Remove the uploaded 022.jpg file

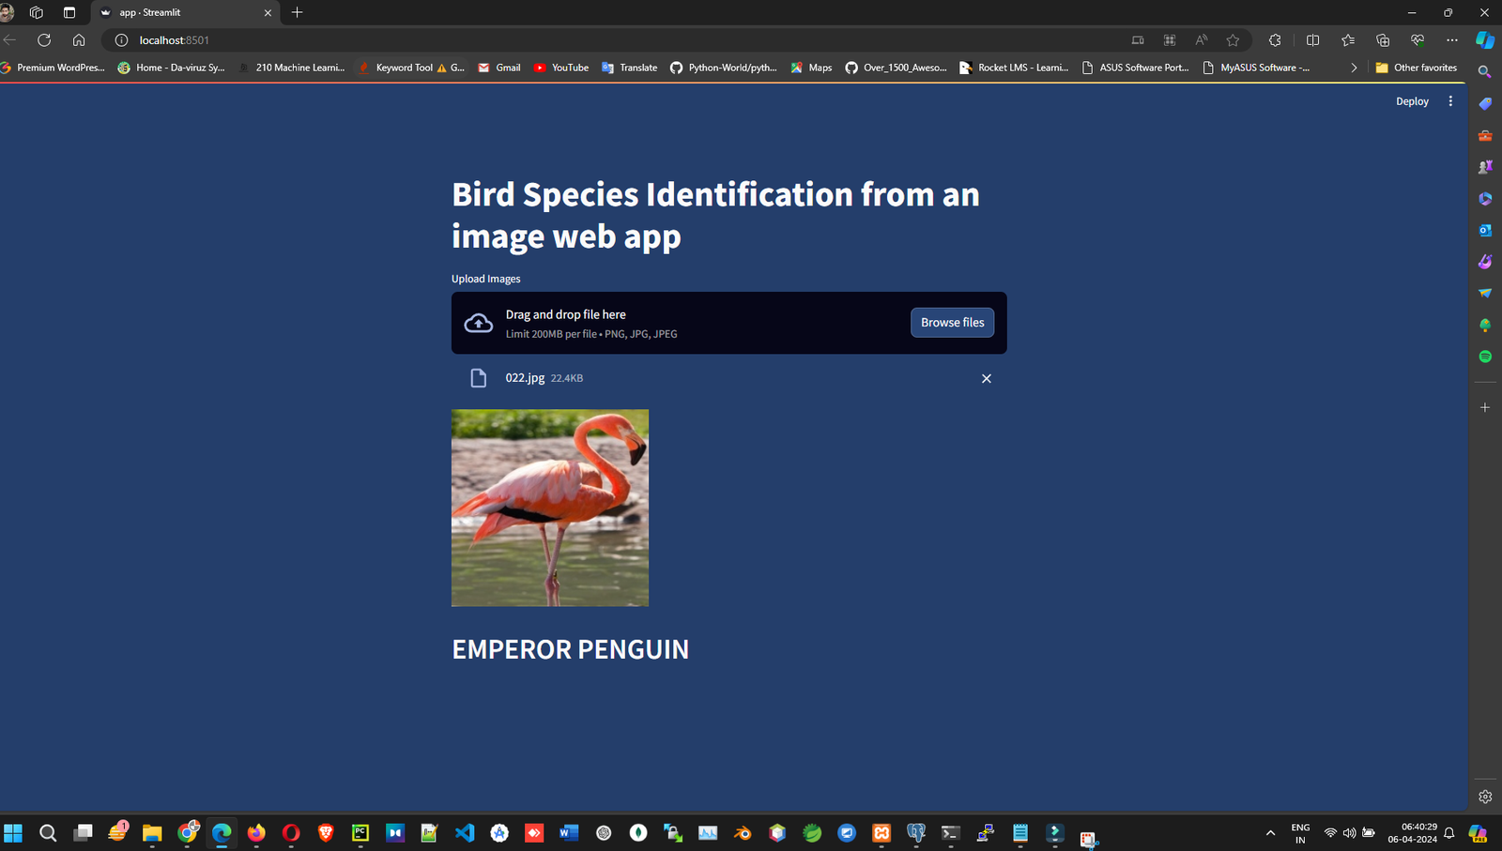click(986, 378)
